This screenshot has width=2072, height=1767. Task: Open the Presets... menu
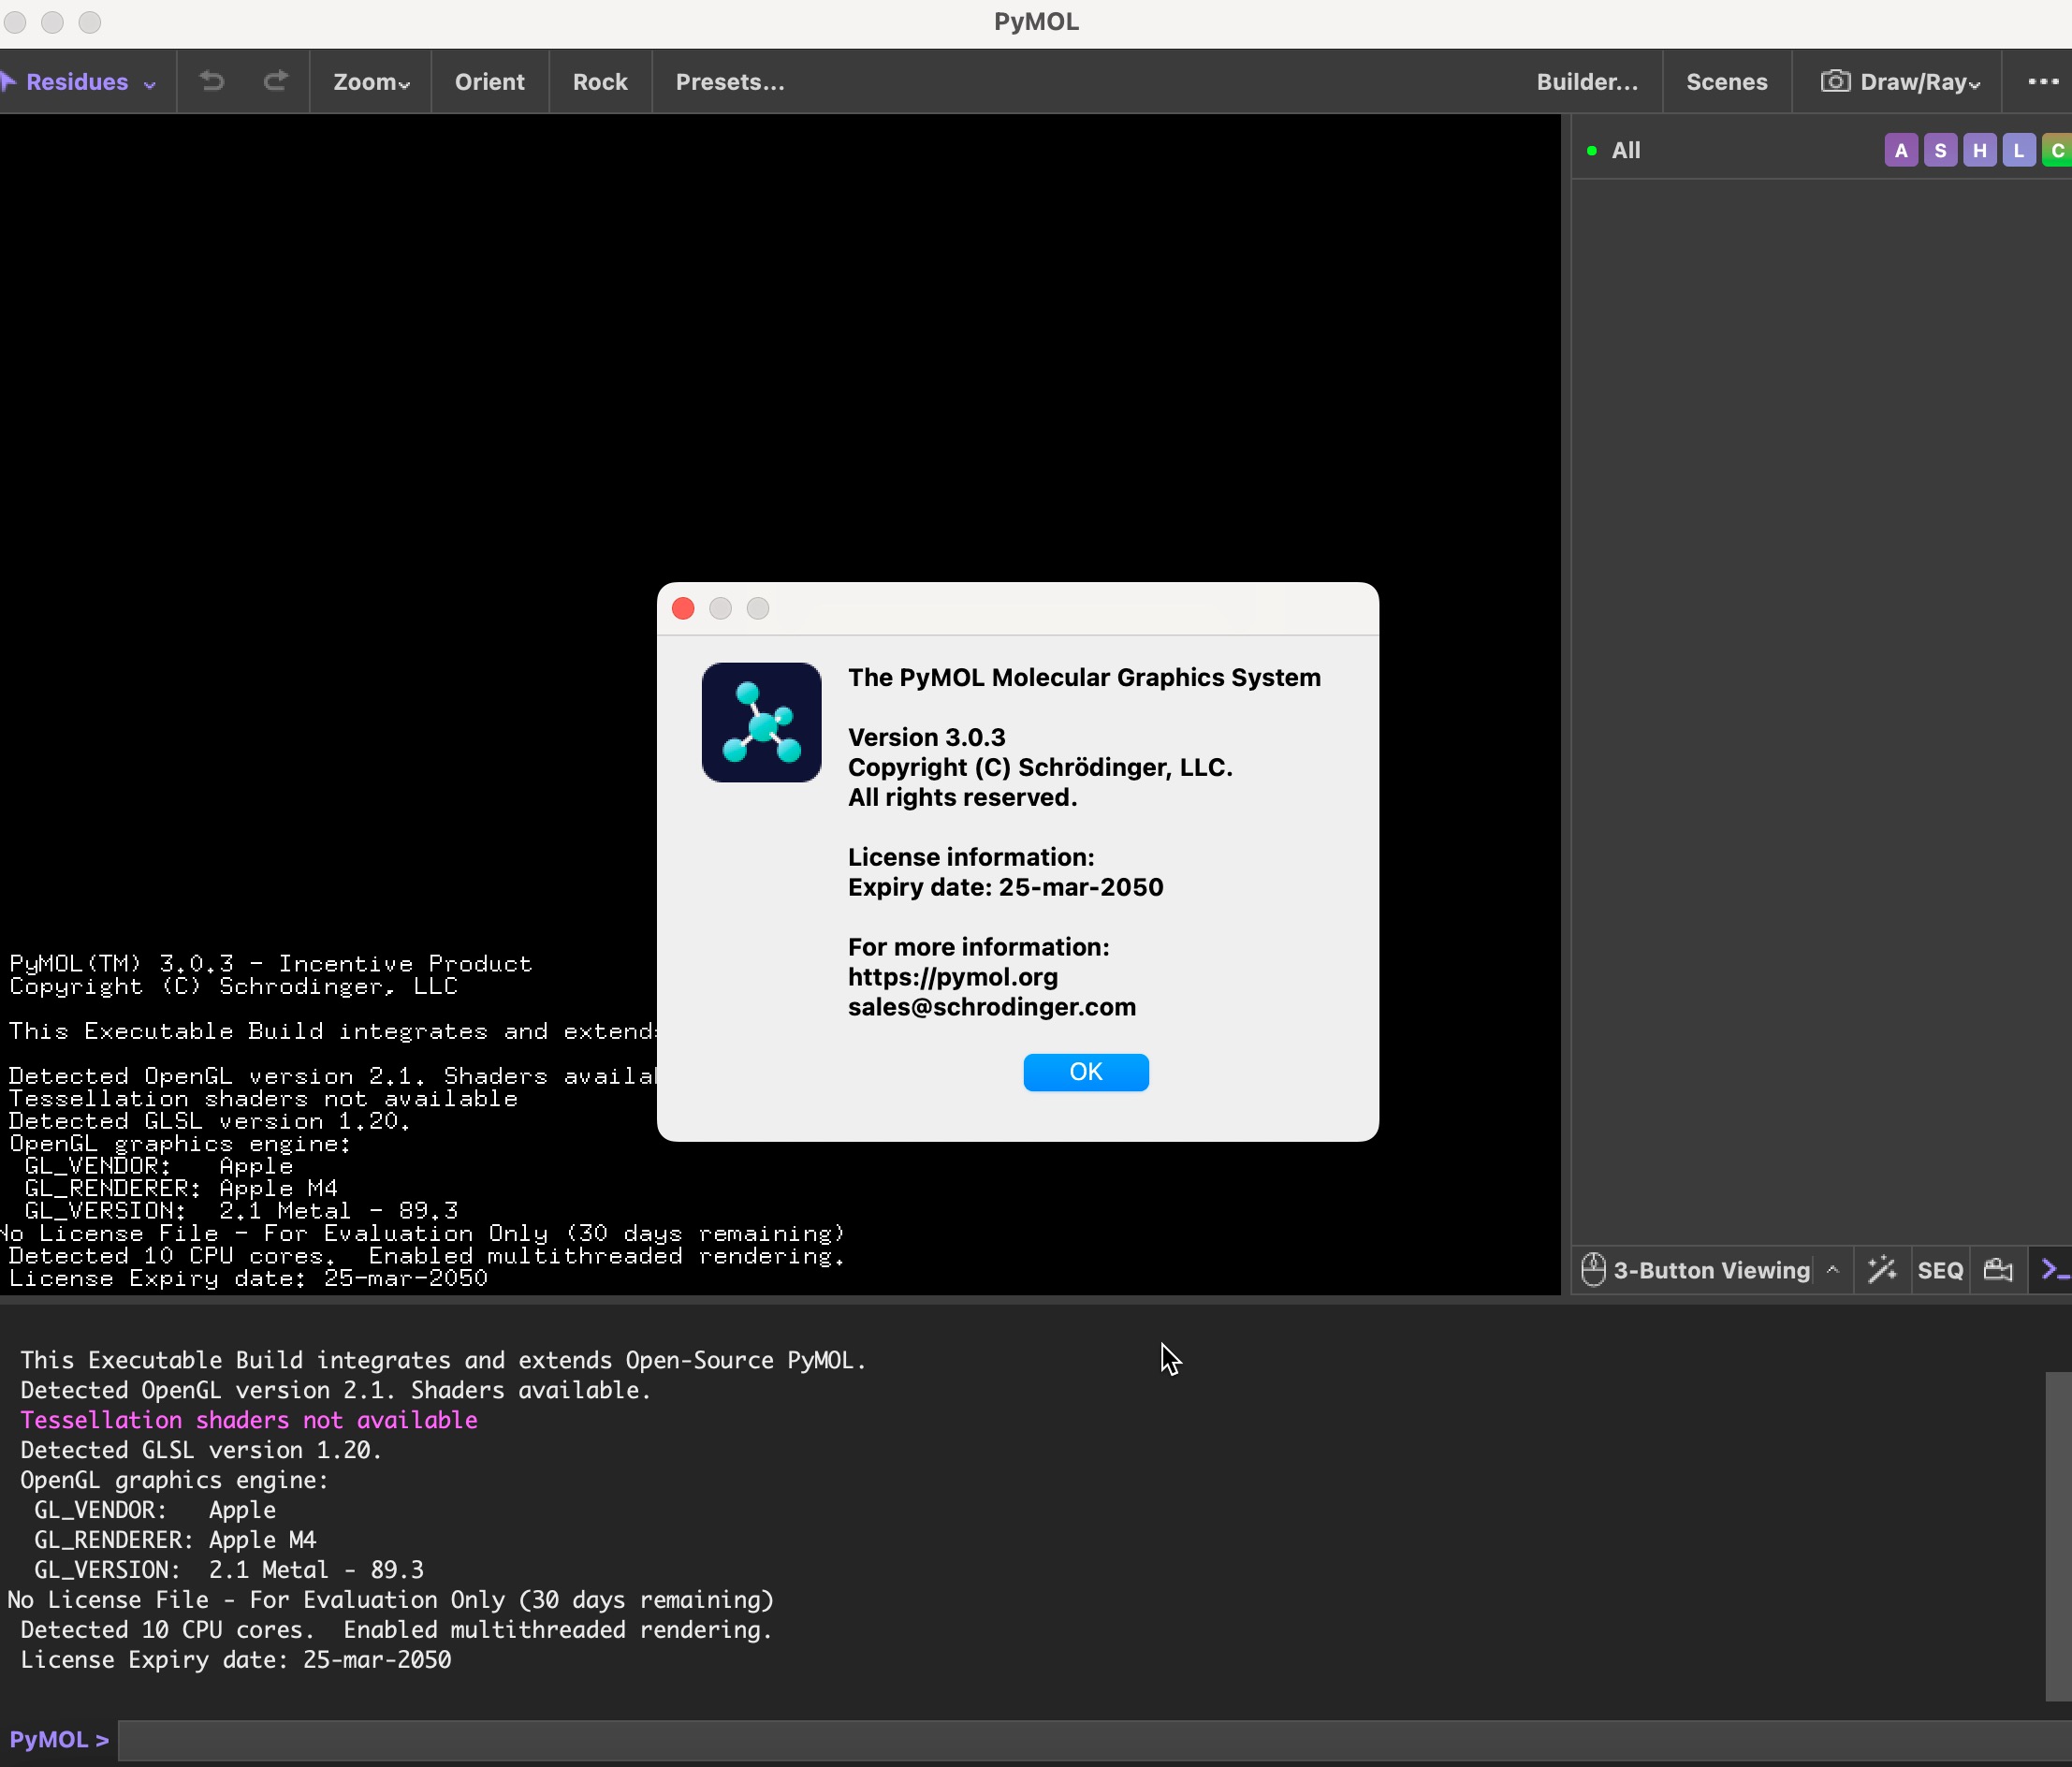730,82
